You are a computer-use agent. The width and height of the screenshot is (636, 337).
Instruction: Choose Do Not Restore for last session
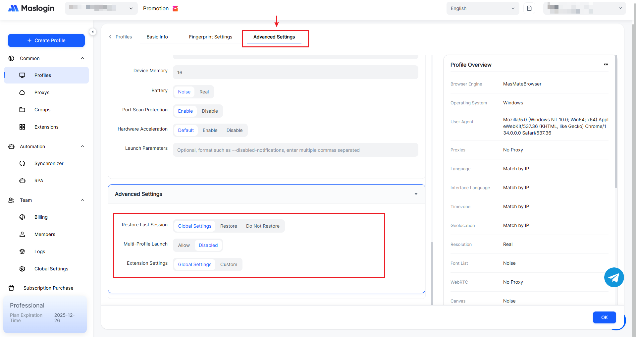point(263,226)
